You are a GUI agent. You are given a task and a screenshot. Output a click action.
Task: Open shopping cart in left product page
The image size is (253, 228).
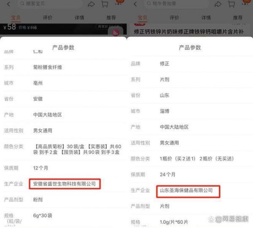(105, 4)
